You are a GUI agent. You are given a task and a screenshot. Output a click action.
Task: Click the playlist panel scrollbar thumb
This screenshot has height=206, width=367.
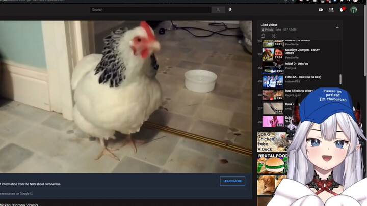[340, 79]
